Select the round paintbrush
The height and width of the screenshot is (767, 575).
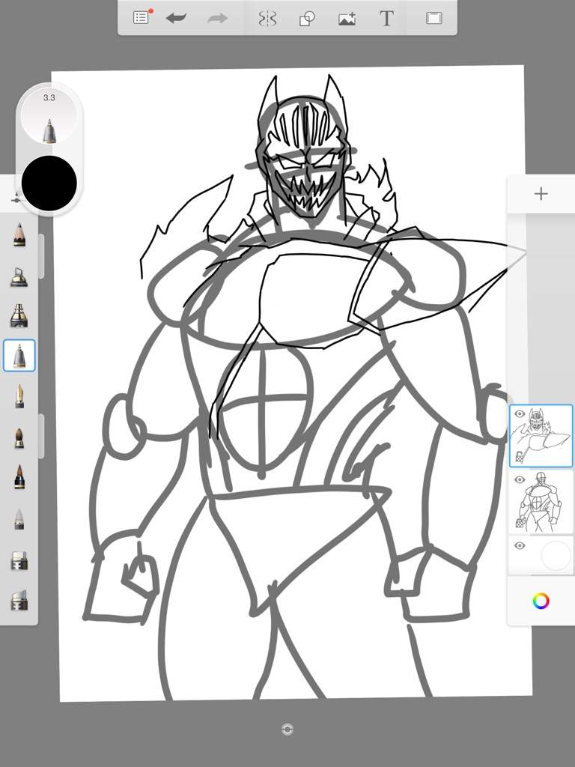[19, 437]
